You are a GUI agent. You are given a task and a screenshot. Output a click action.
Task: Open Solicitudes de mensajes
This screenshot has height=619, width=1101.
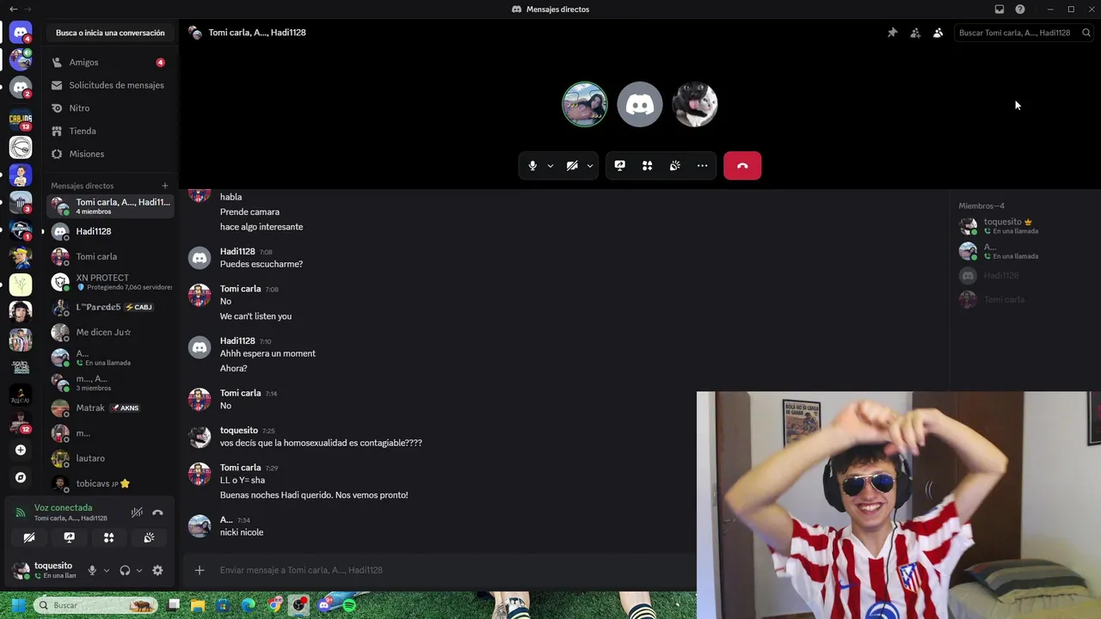(110, 85)
